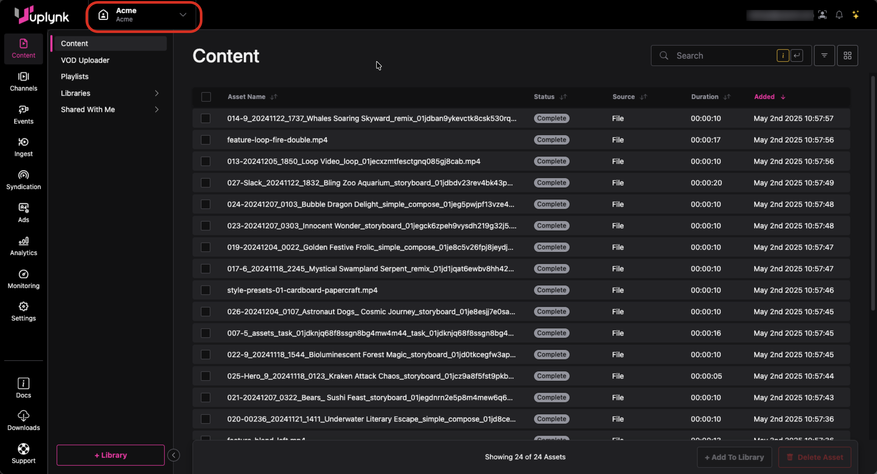The image size is (877, 474).
Task: Open VOD Uploader menu item
Action: click(85, 60)
